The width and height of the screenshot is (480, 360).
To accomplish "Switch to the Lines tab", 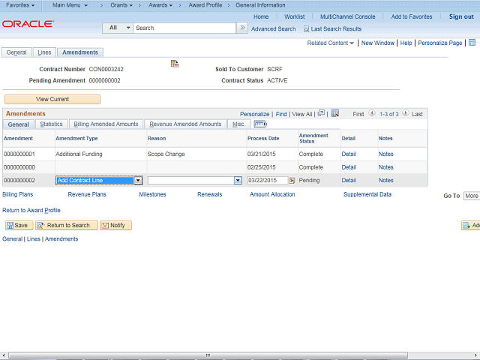I will (44, 52).
